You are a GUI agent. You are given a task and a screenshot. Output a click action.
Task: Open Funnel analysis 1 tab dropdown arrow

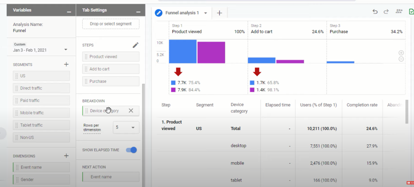click(x=206, y=13)
